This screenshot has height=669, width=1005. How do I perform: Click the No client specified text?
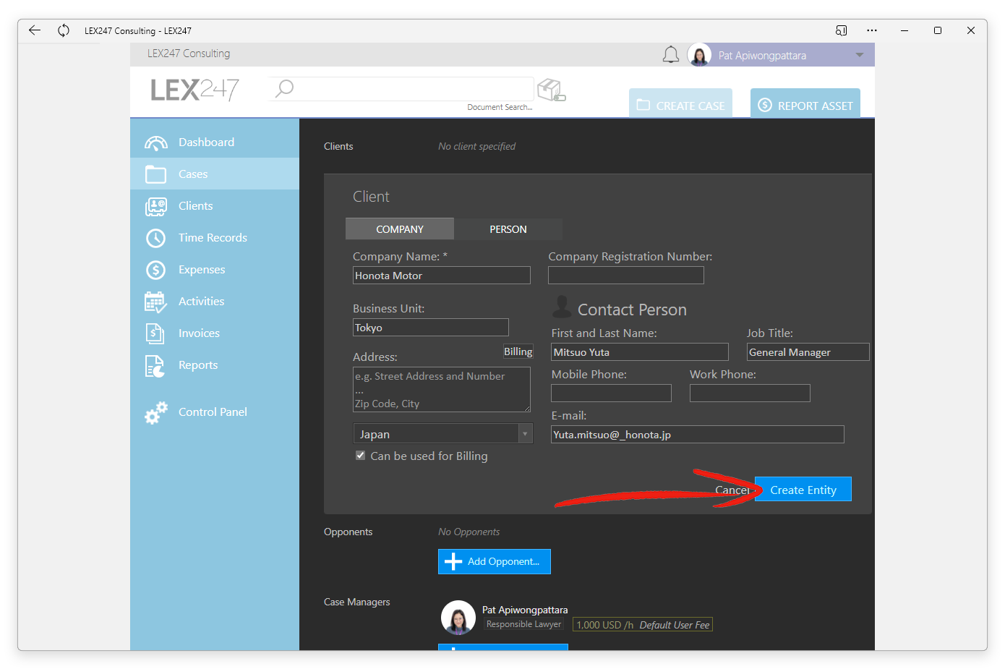tap(477, 146)
